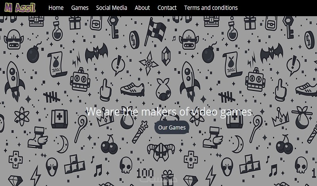
Task: Click the exclamation bubble beside the shuriken
Action: (118, 65)
